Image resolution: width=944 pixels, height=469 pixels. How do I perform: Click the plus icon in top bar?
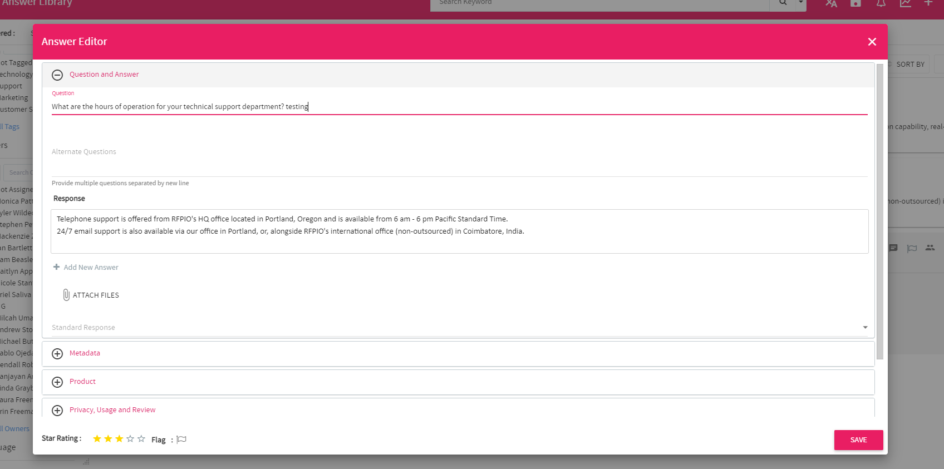[x=928, y=3]
